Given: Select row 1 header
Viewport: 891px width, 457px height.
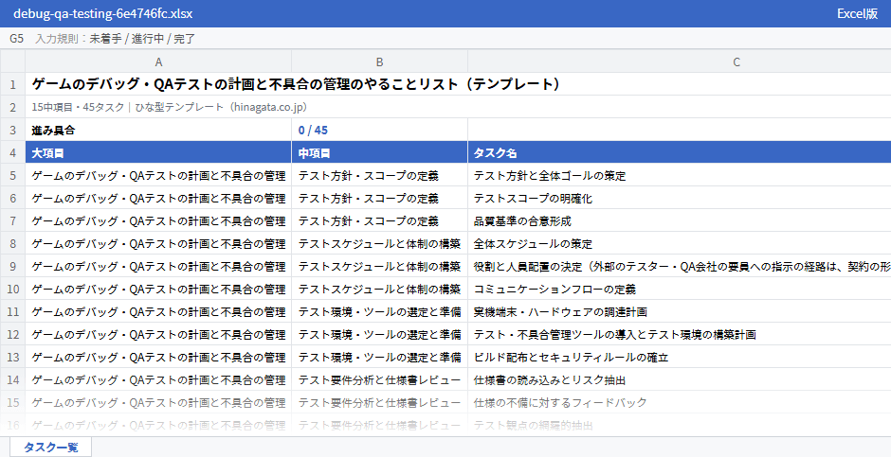Looking at the screenshot, I should pyautogui.click(x=12, y=84).
